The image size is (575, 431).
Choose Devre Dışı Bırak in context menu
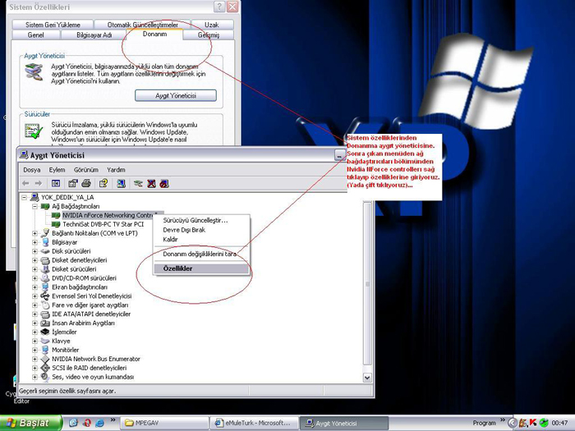(x=201, y=230)
